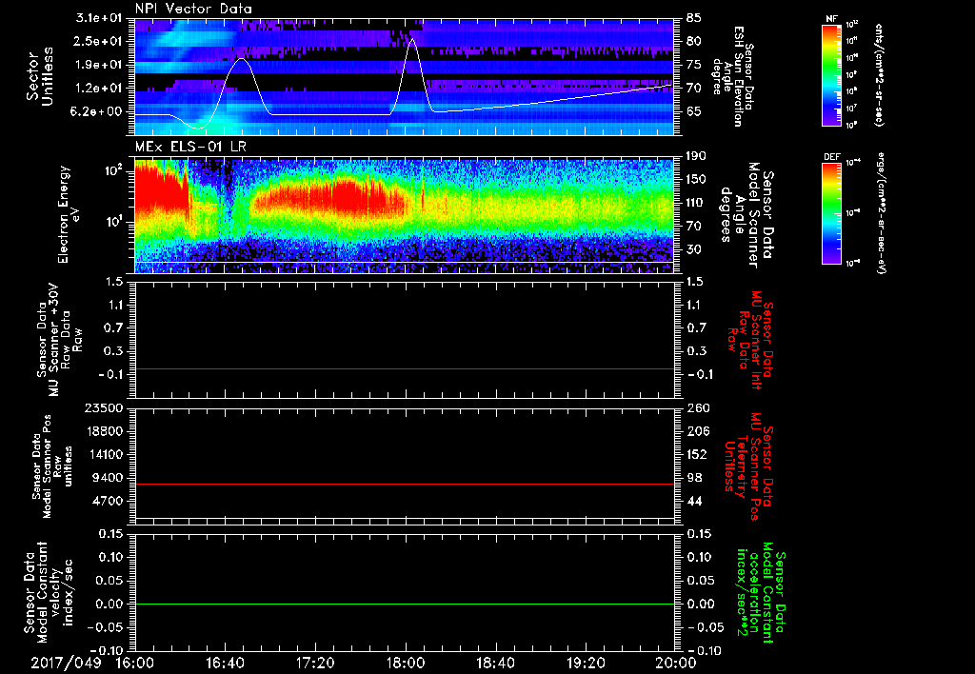The image size is (975, 674).
Task: Click the 'ESH Sun Elevation Angle' axis label
Action: point(734,76)
